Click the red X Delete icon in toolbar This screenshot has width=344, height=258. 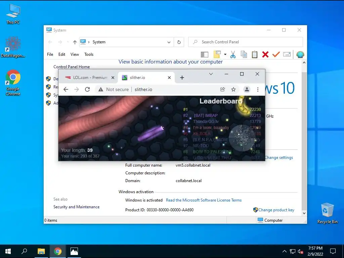[265, 54]
